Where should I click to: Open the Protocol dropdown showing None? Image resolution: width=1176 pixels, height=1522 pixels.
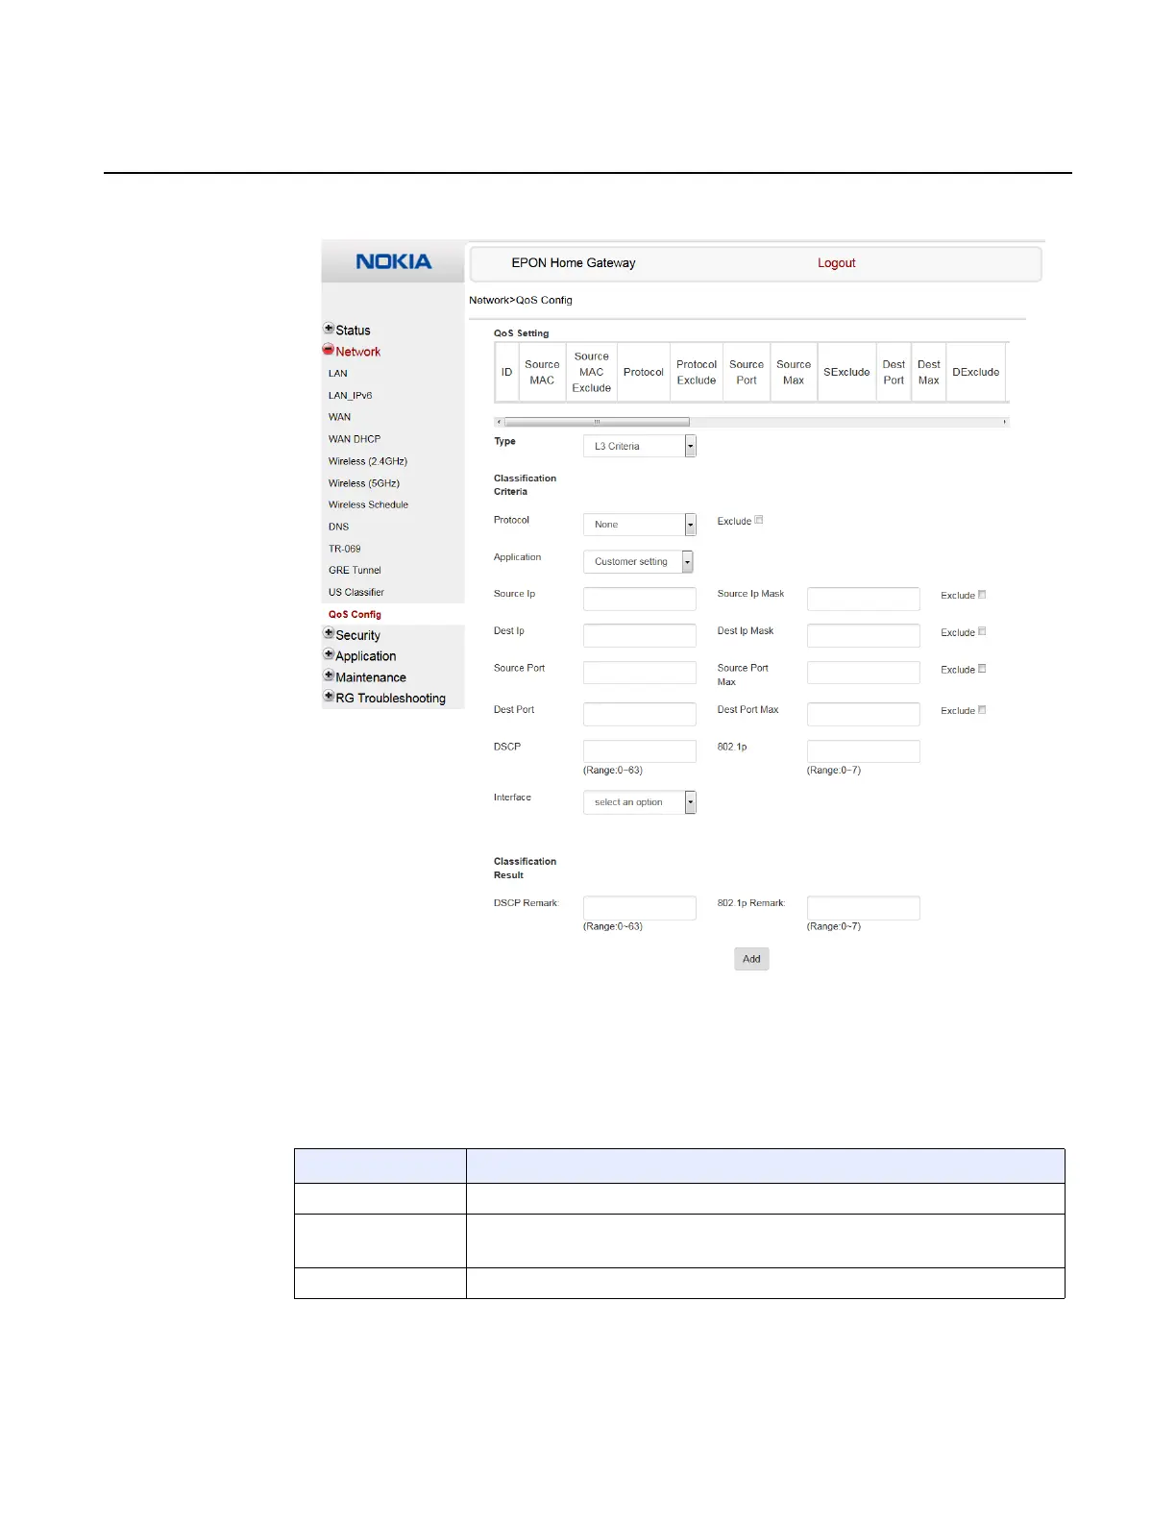coord(640,524)
